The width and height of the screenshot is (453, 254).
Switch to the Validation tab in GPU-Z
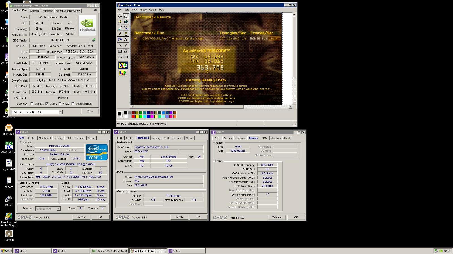click(x=47, y=11)
